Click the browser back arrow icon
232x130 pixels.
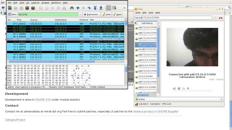coord(3,8)
